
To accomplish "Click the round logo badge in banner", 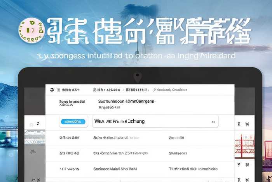I will 32,31.
